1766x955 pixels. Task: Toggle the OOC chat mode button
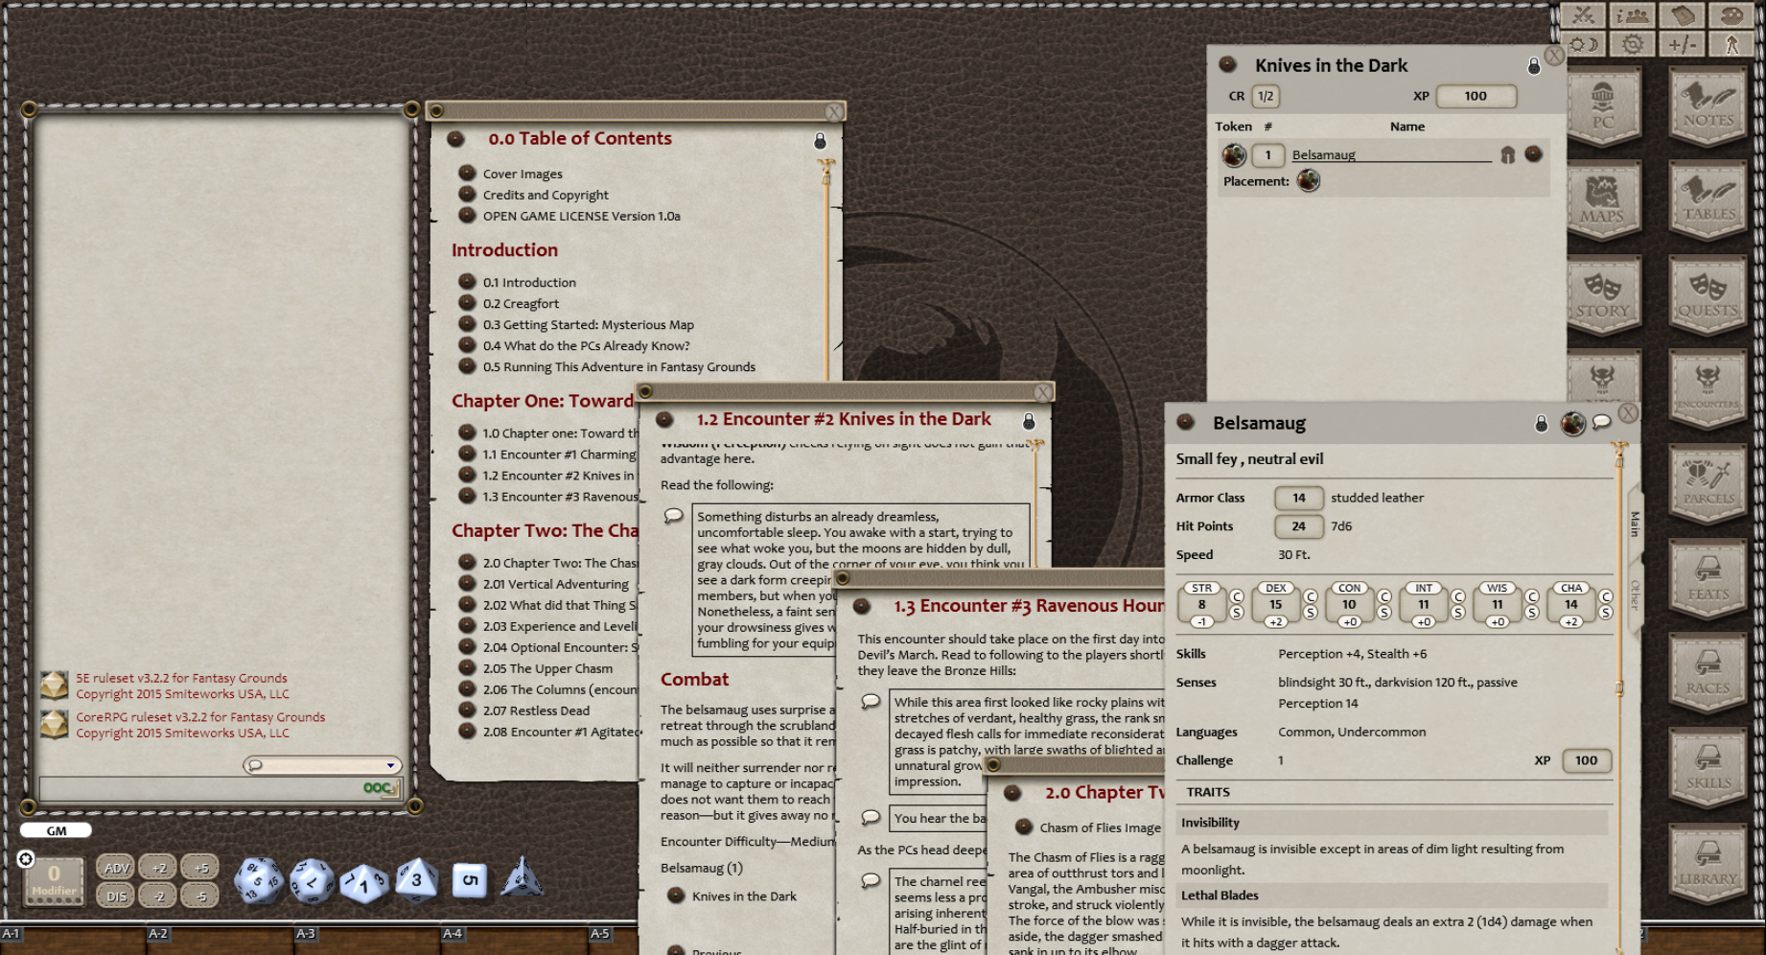click(376, 787)
